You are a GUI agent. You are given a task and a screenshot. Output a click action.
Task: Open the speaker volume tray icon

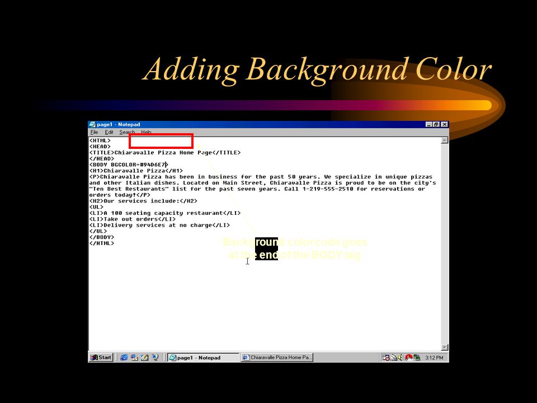click(400, 358)
